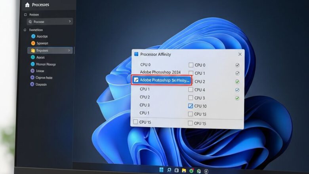Click the Processes header title

pos(40,5)
